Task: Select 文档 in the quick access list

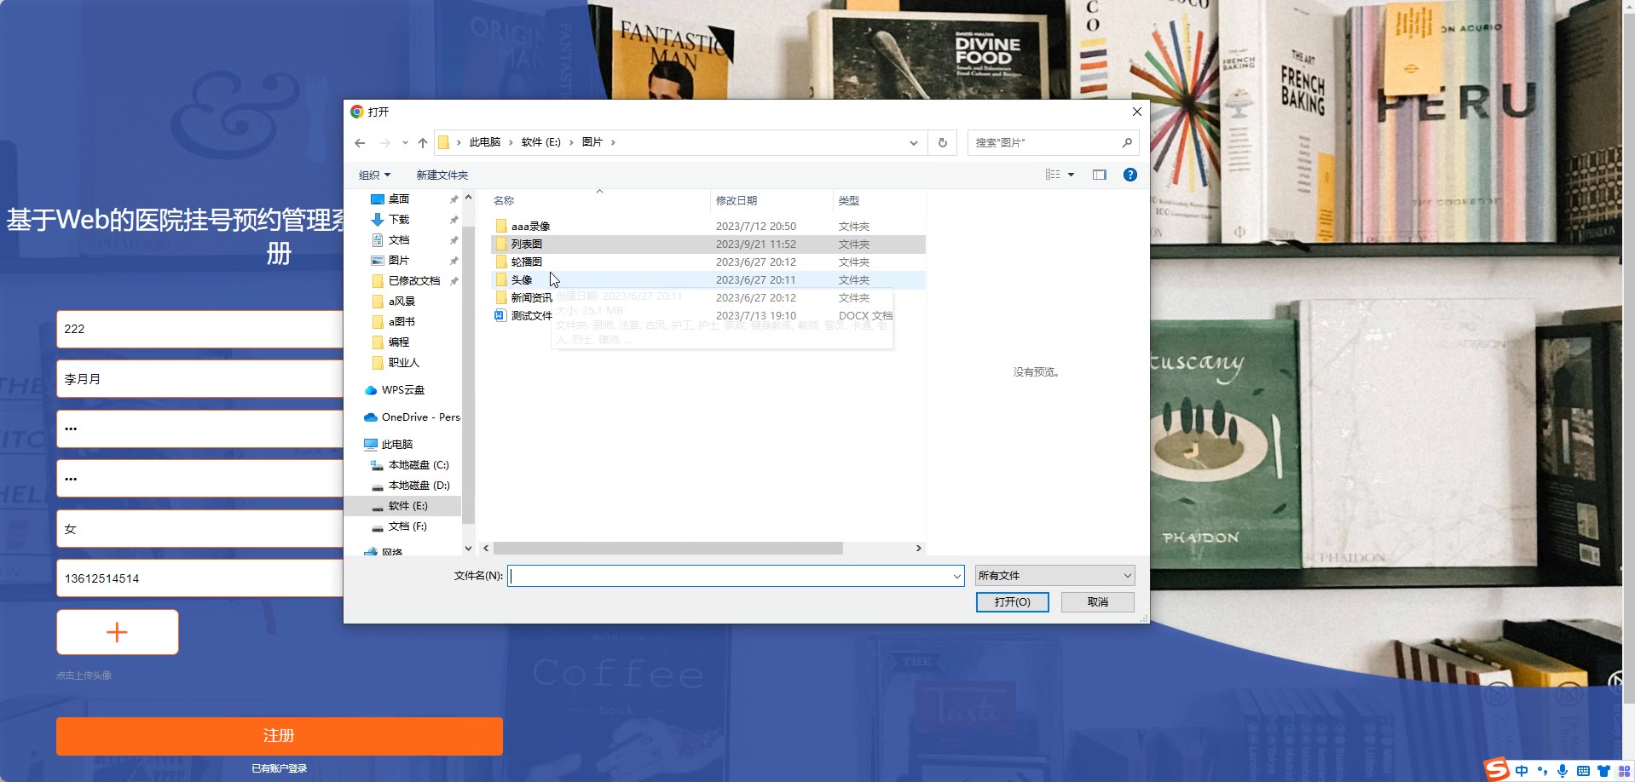Action: pyautogui.click(x=399, y=240)
